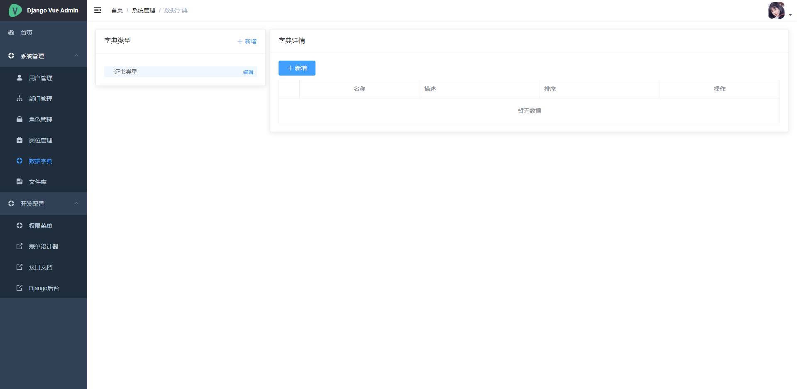Open the user avatar dropdown arrow
Viewport: 797px width, 389px height.
tap(790, 15)
